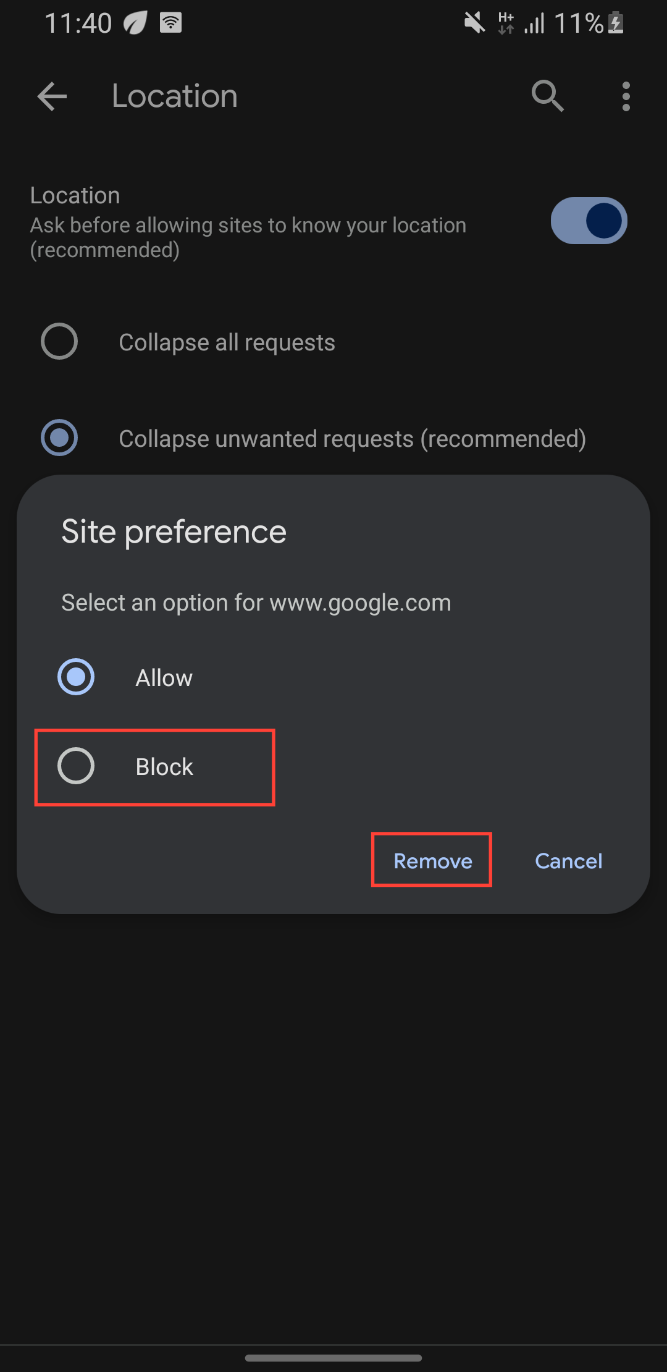Tap the Site preference dialog heading
This screenshot has height=1372, width=667.
[174, 531]
